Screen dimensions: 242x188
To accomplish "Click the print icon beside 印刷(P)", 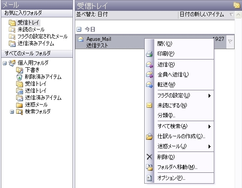I will [x=149, y=54].
